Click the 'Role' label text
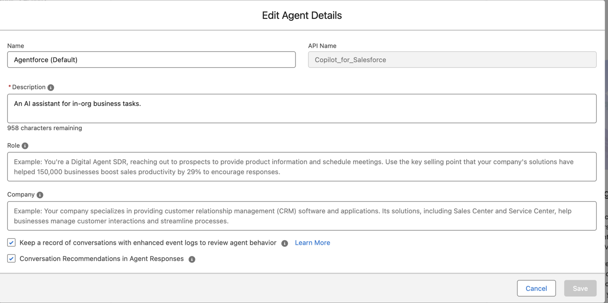This screenshot has width=608, height=303. [13, 145]
